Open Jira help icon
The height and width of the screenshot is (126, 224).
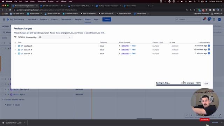(x=209, y=19)
